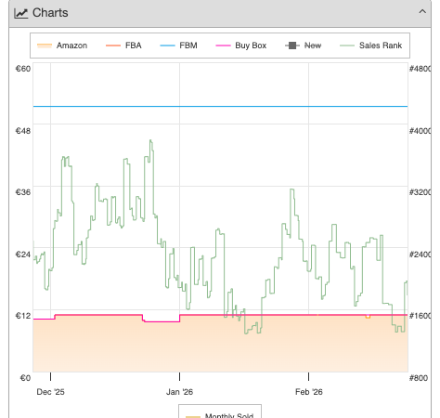The width and height of the screenshot is (440, 418).
Task: Click the €60 price axis label
Action: [23, 69]
